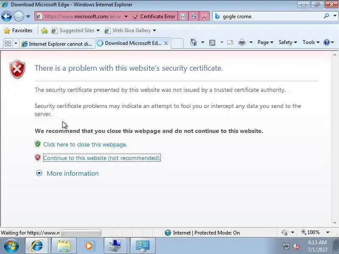
Task: Open Windows Explorer folder on taskbar
Action: tap(64, 246)
